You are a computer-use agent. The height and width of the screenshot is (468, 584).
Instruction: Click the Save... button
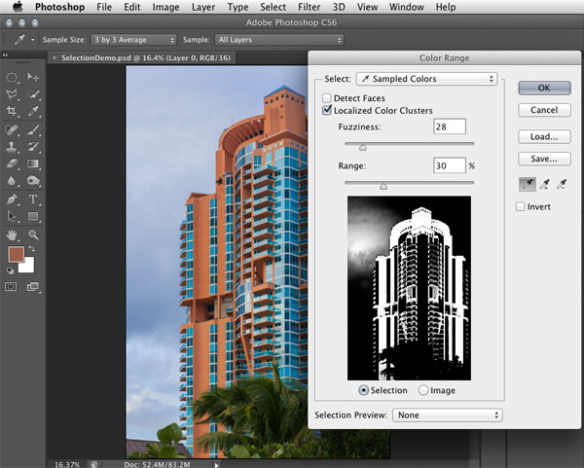pyautogui.click(x=544, y=159)
